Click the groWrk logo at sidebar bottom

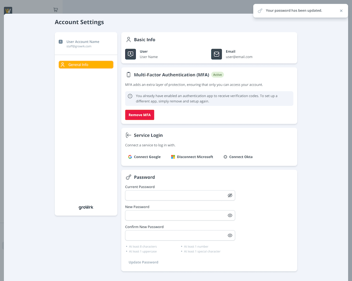[86, 207]
